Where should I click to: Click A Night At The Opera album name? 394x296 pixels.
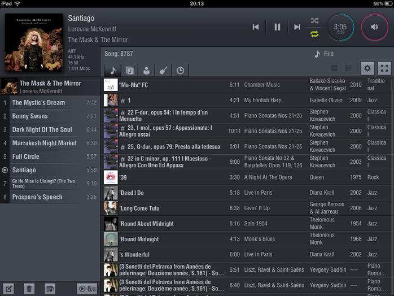[x=268, y=177]
